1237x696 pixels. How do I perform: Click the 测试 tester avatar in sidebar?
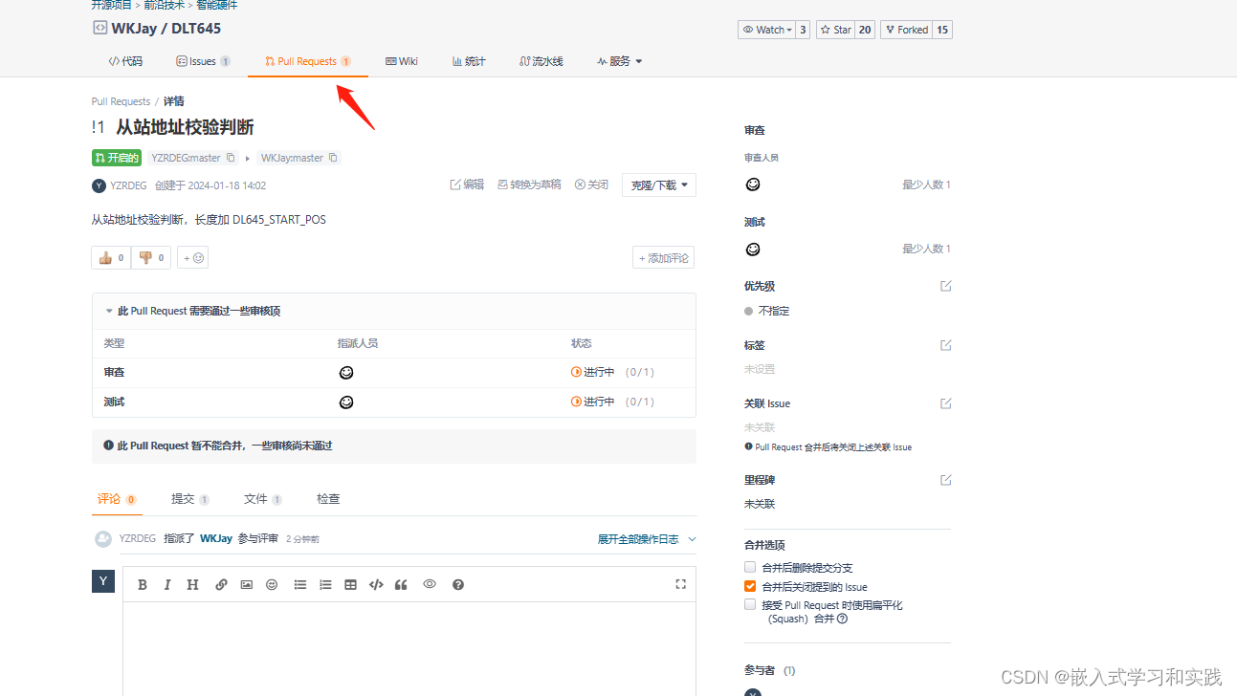click(x=753, y=250)
